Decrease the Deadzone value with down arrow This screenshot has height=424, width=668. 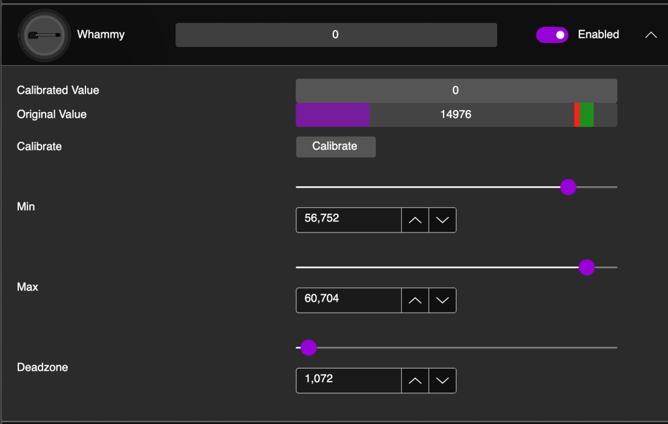point(442,381)
